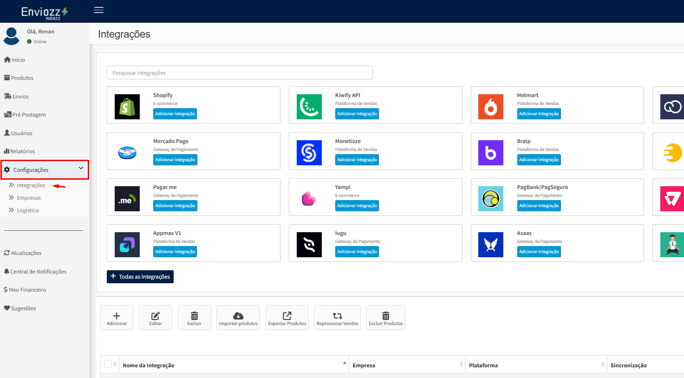The height and width of the screenshot is (378, 684).
Task: Open Sugestões in the sidebar
Action: click(20, 308)
